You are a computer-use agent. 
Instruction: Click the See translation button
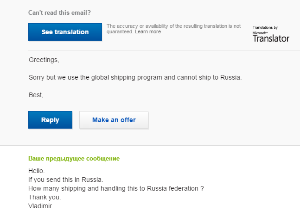65,32
